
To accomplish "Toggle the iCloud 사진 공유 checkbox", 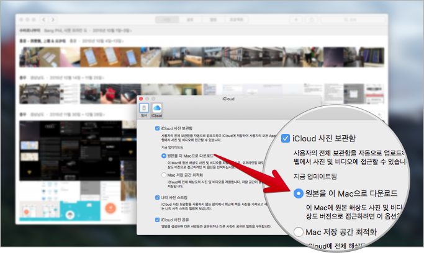I will pos(158,220).
